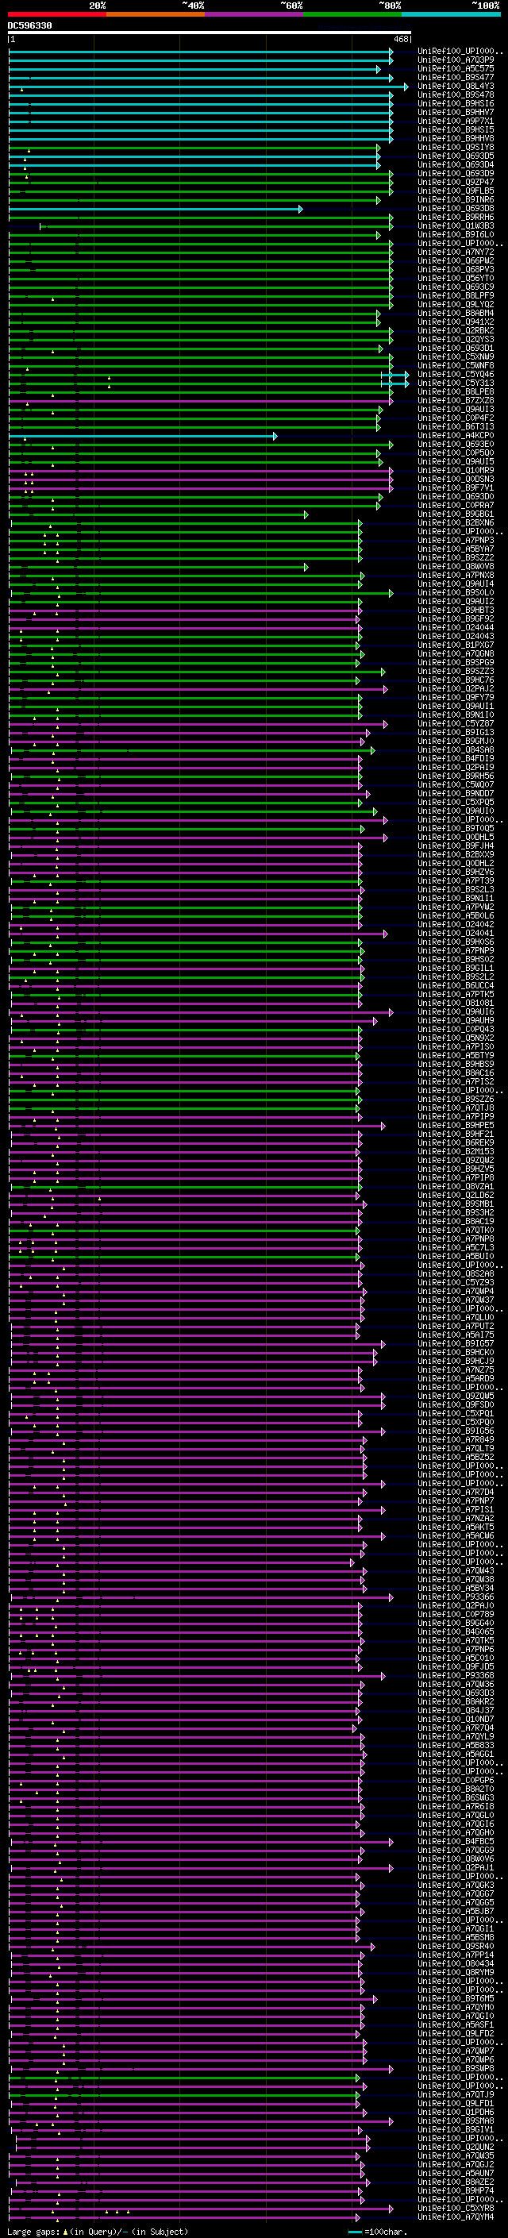
Task: Click the green ~80% identity legend band
Action: tap(352, 14)
